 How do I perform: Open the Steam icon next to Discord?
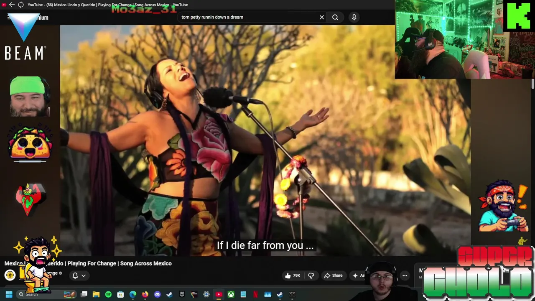point(169,294)
